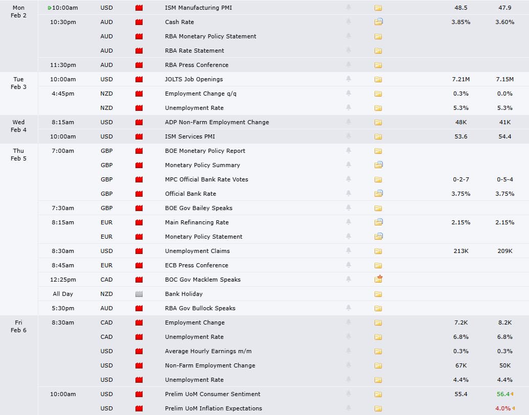The height and width of the screenshot is (415, 529).
Task: Open Cash Rate detail folder icon
Action: click(378, 22)
